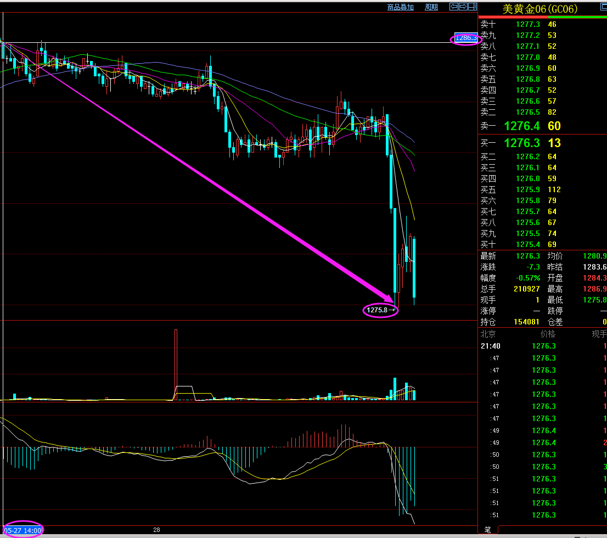
Task: Click the 28 date marker on time axis
Action: tap(156, 530)
